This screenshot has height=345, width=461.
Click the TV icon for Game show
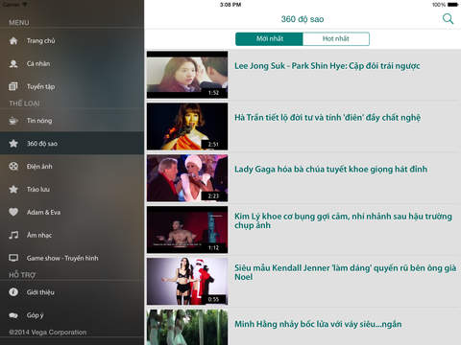click(x=13, y=258)
